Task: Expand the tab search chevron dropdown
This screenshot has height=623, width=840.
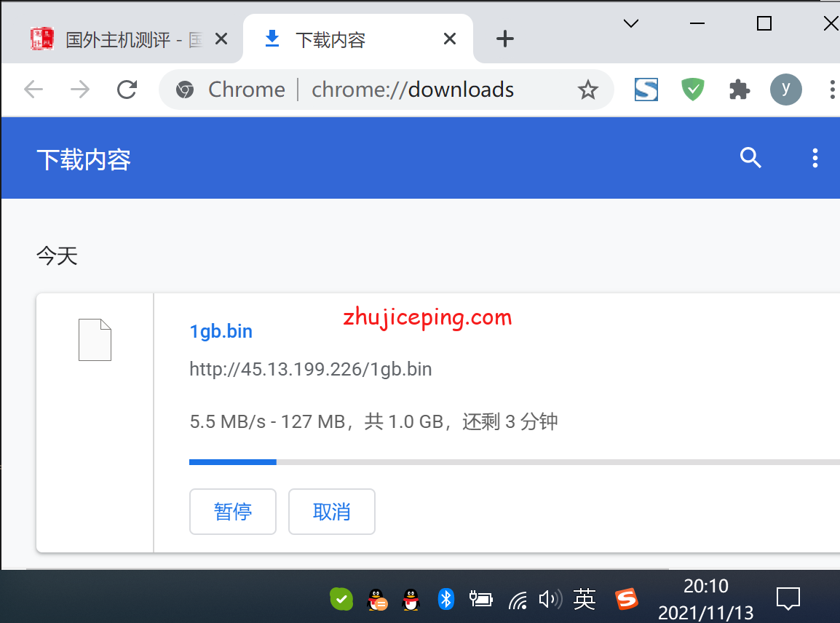Action: point(631,23)
